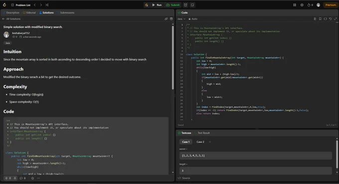The image size is (339, 184).
Task: Open the Problem List panel
Action: click(21, 5)
